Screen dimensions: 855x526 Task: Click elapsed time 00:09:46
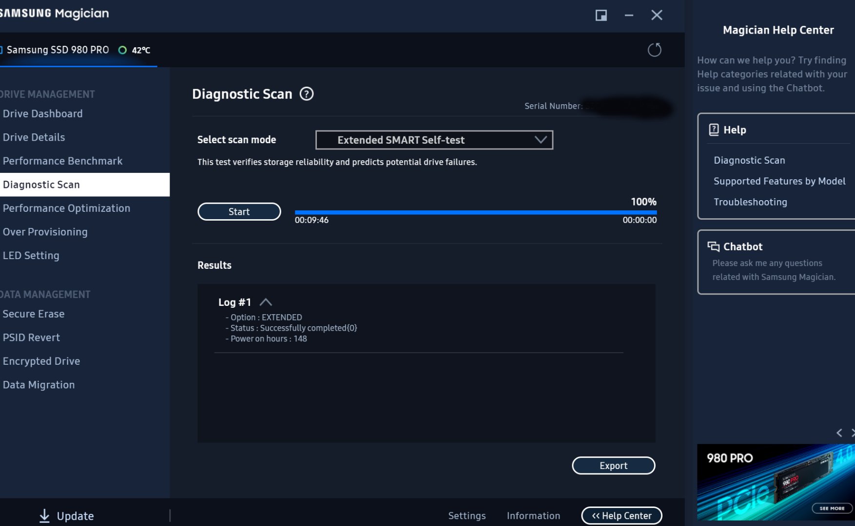[311, 220]
